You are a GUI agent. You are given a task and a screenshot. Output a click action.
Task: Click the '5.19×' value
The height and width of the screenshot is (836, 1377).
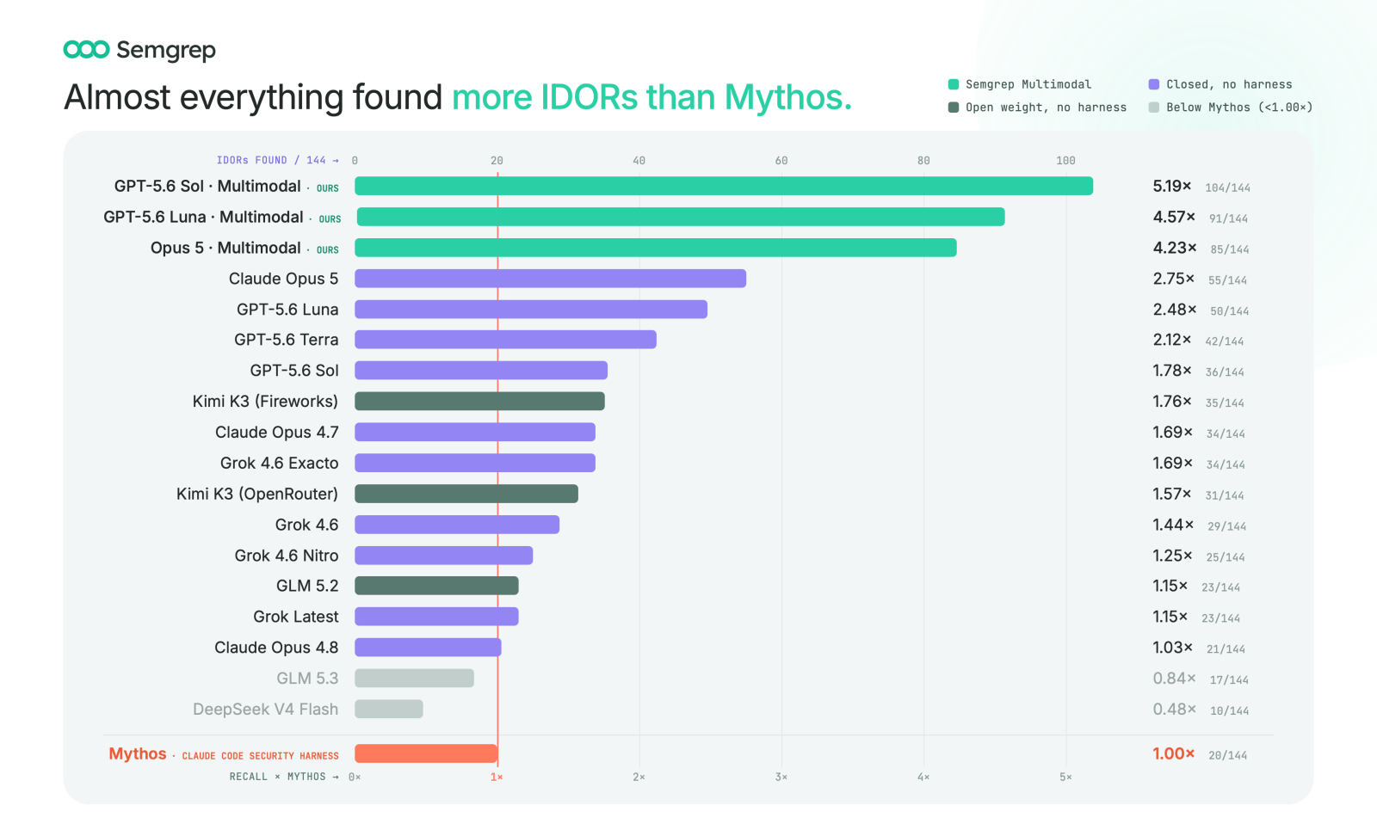tap(1172, 186)
